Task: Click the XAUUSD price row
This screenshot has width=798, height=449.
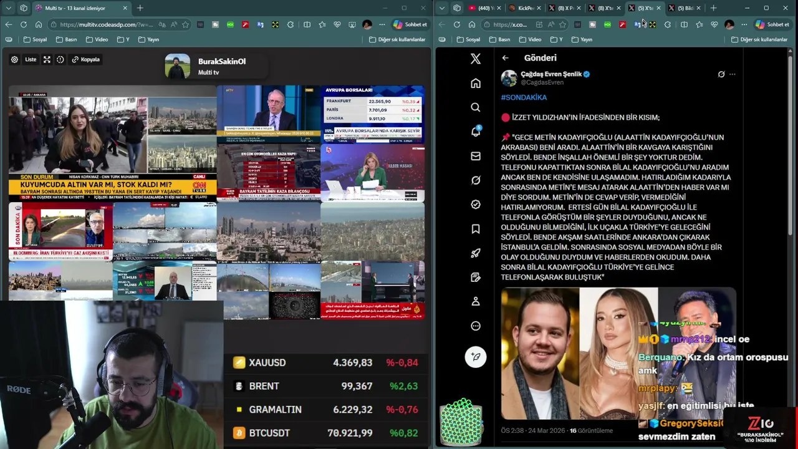Action: click(325, 362)
